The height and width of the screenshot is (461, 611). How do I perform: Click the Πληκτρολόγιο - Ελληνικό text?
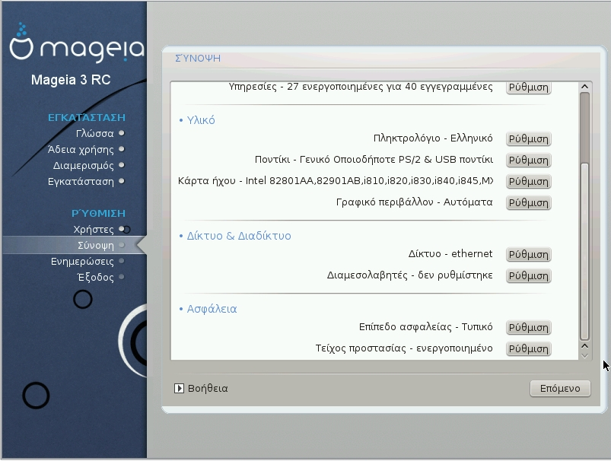pos(433,138)
